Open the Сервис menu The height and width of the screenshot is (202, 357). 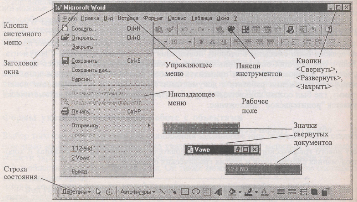coord(177,18)
